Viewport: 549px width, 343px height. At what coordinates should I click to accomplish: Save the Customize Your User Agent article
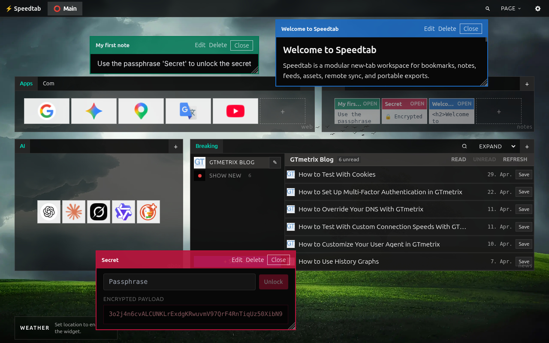tap(524, 244)
